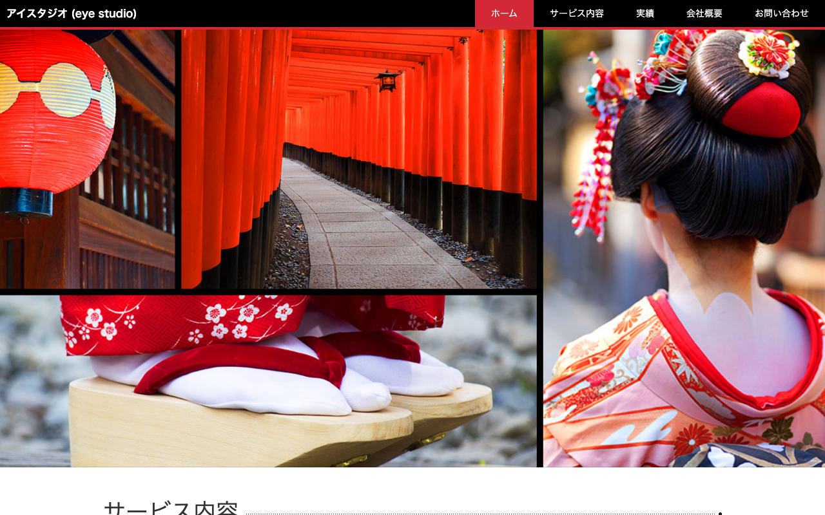825x515 pixels.
Task: Click the wooden geta sandals photo
Action: 268,381
